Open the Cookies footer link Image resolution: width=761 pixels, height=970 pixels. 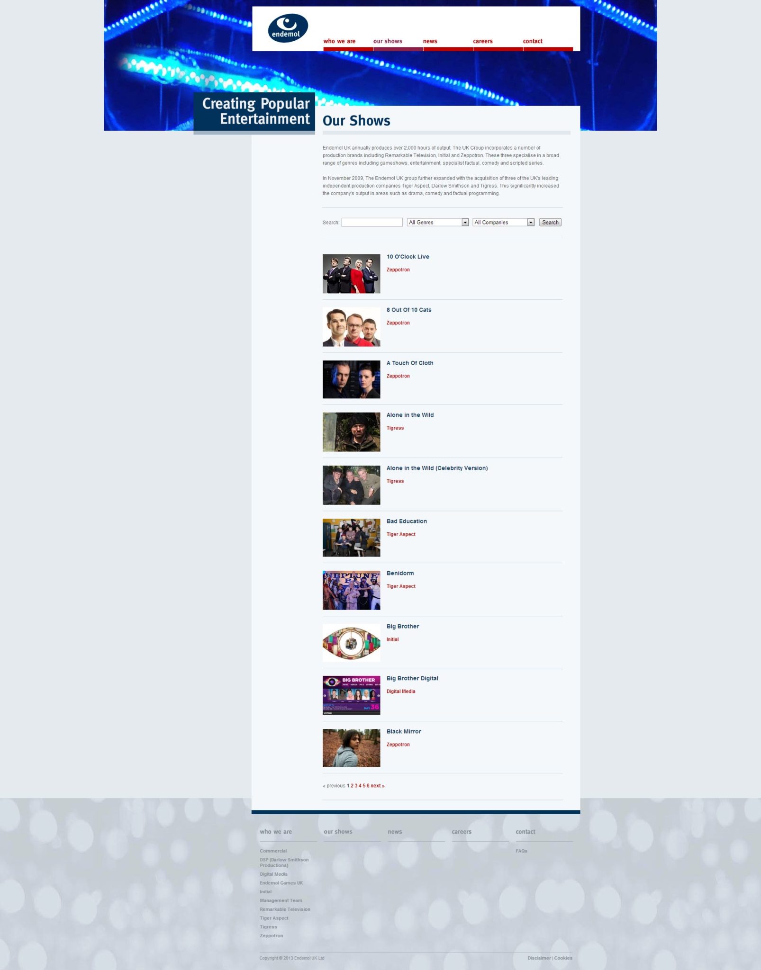563,958
